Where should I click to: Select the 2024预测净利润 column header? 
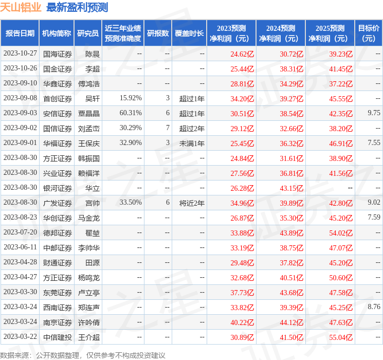click(281, 33)
